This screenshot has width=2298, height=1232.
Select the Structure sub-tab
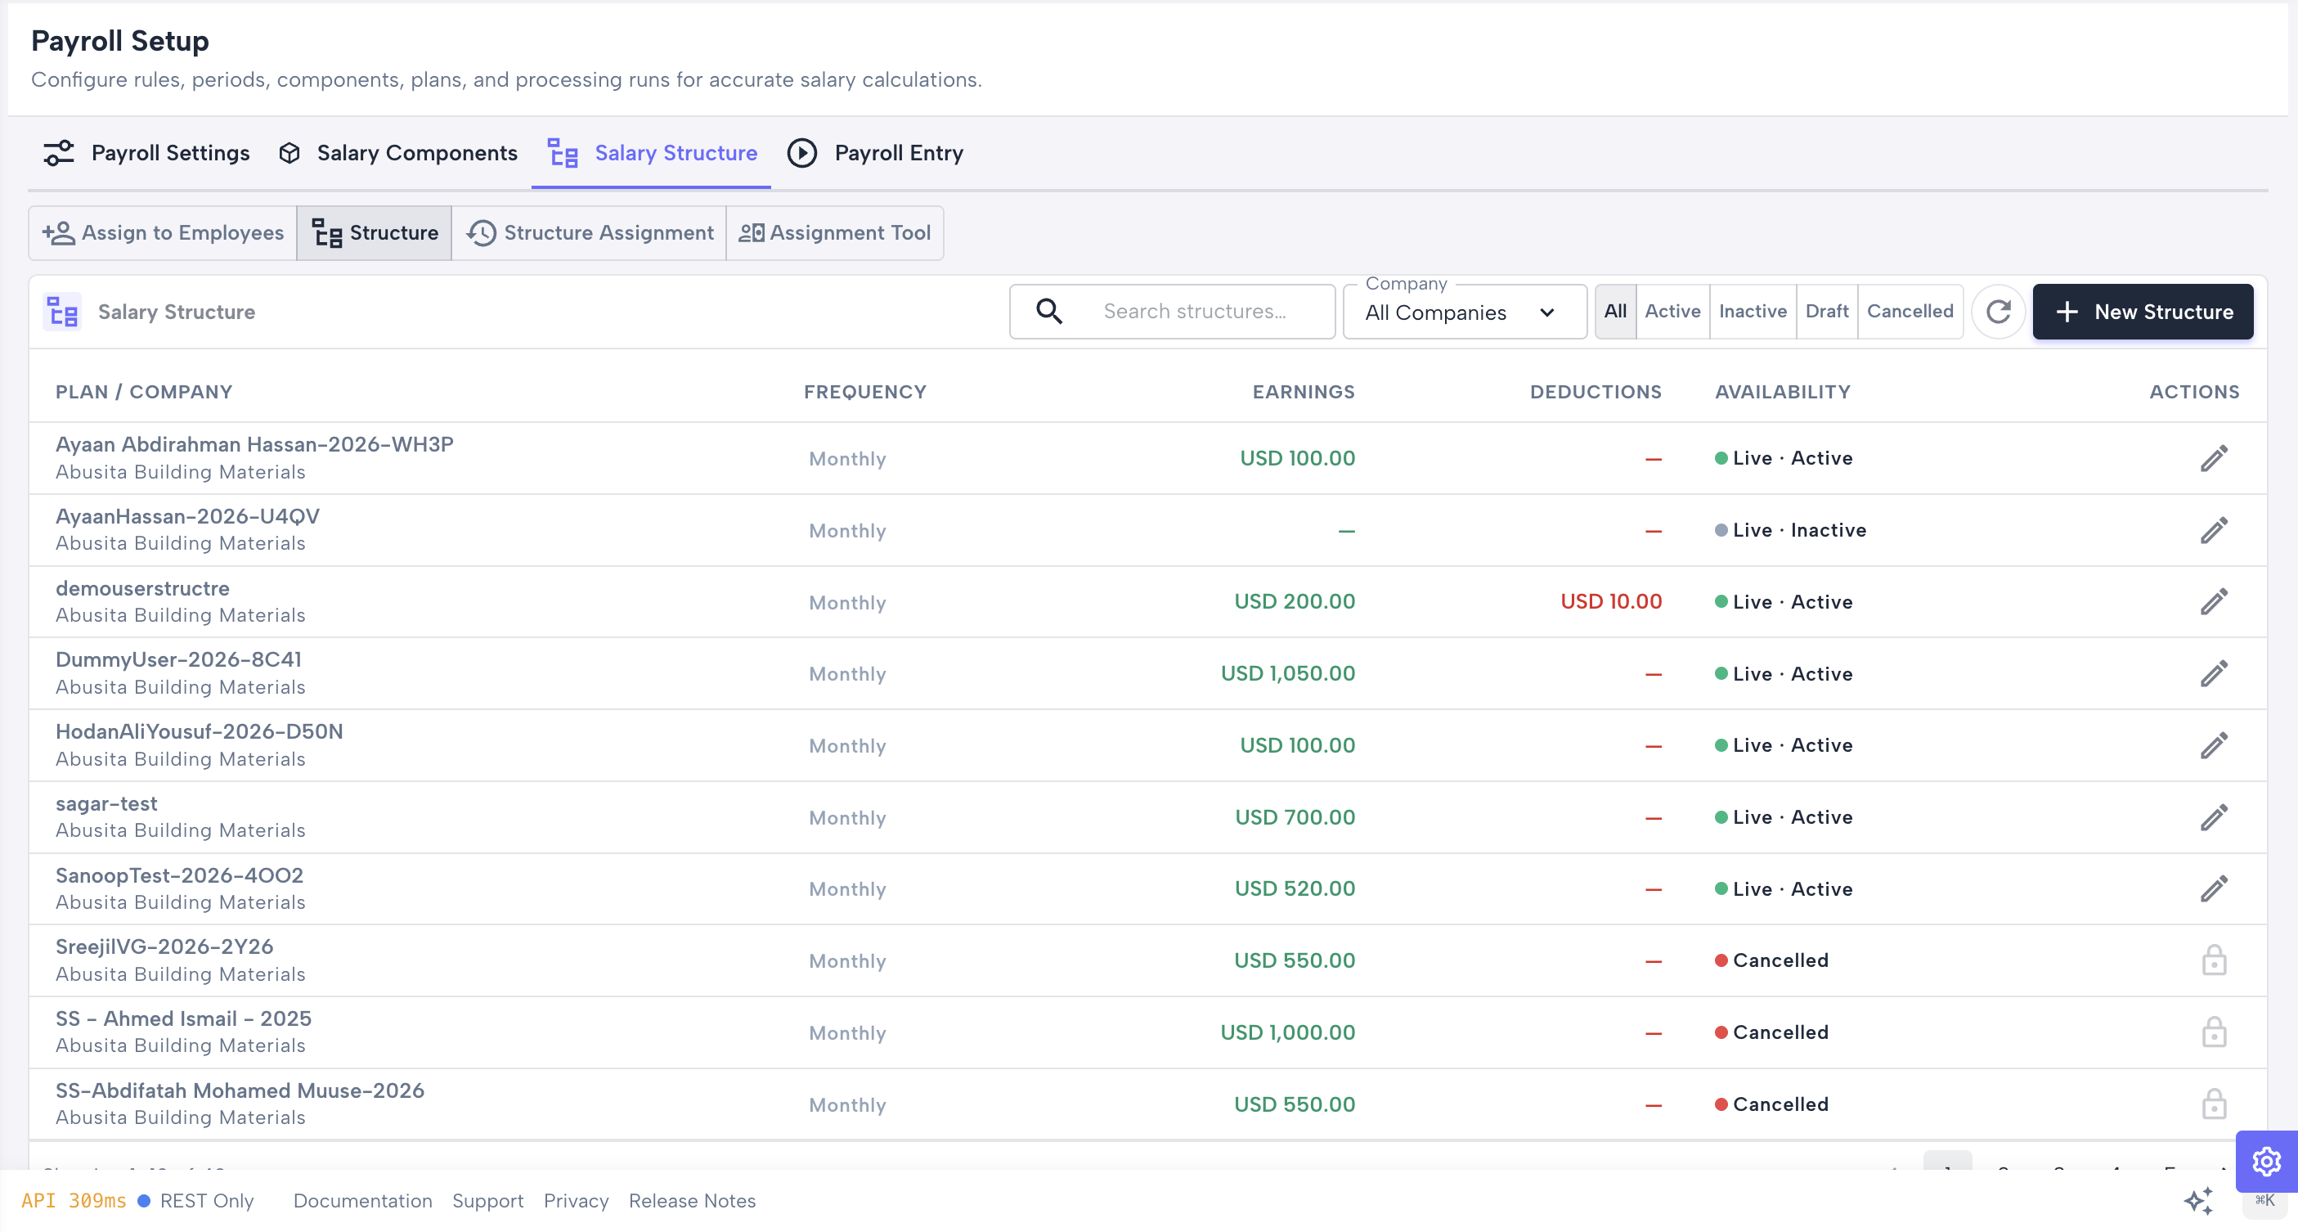point(375,233)
